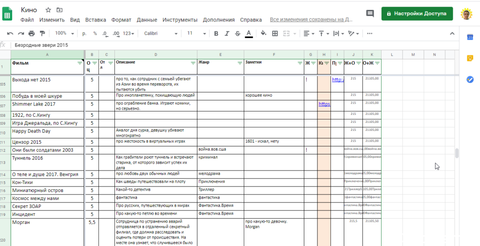Open the Вставка menu

click(96, 20)
